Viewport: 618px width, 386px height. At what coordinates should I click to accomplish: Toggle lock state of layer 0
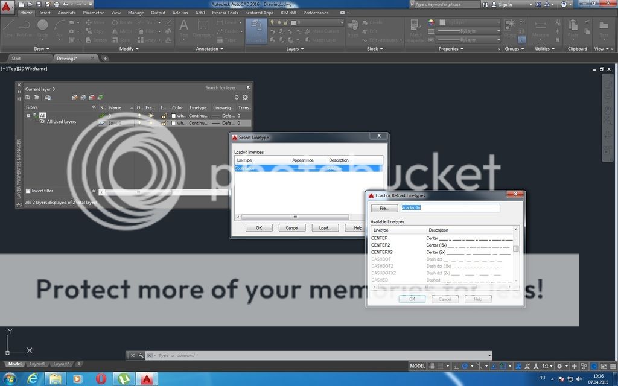[x=164, y=115]
